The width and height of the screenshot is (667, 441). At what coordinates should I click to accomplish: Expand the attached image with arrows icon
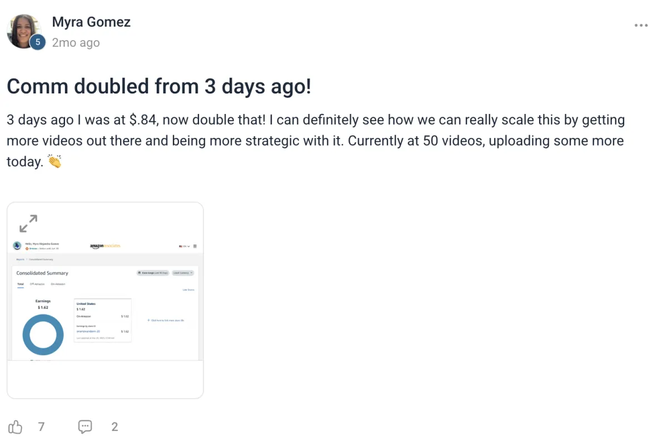tap(28, 224)
